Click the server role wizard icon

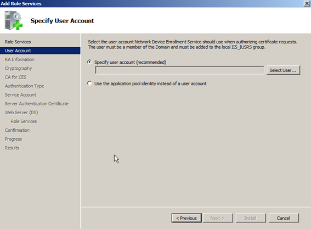click(14, 20)
